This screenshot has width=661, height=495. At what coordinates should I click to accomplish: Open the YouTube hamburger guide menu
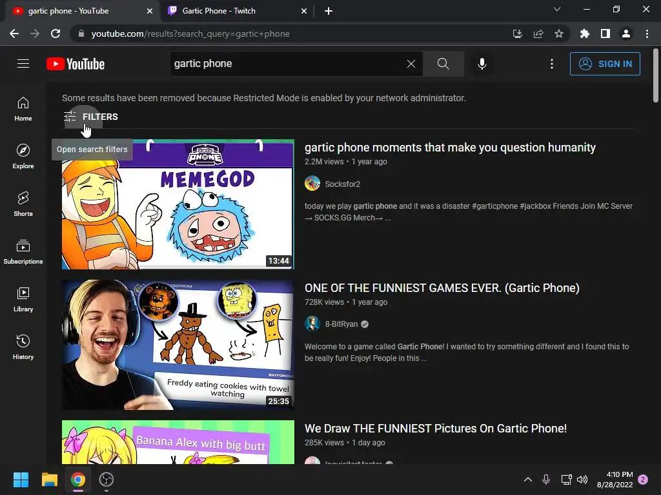pyautogui.click(x=23, y=64)
